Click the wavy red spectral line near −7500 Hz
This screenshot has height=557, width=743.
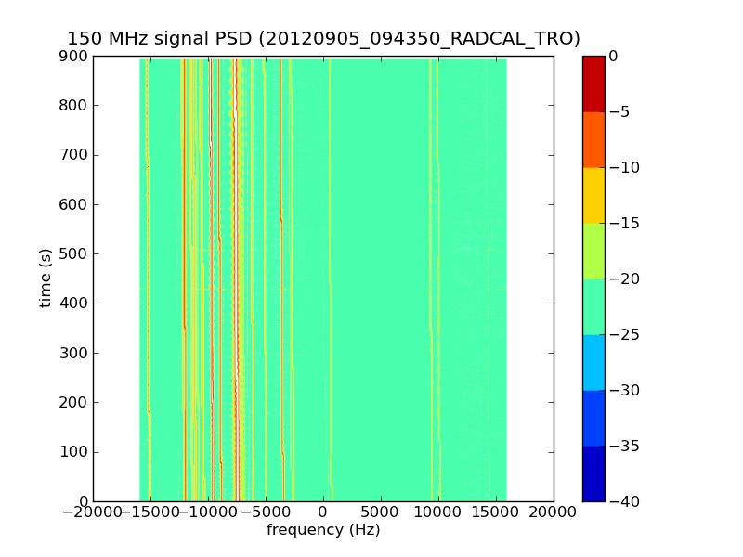(237, 278)
